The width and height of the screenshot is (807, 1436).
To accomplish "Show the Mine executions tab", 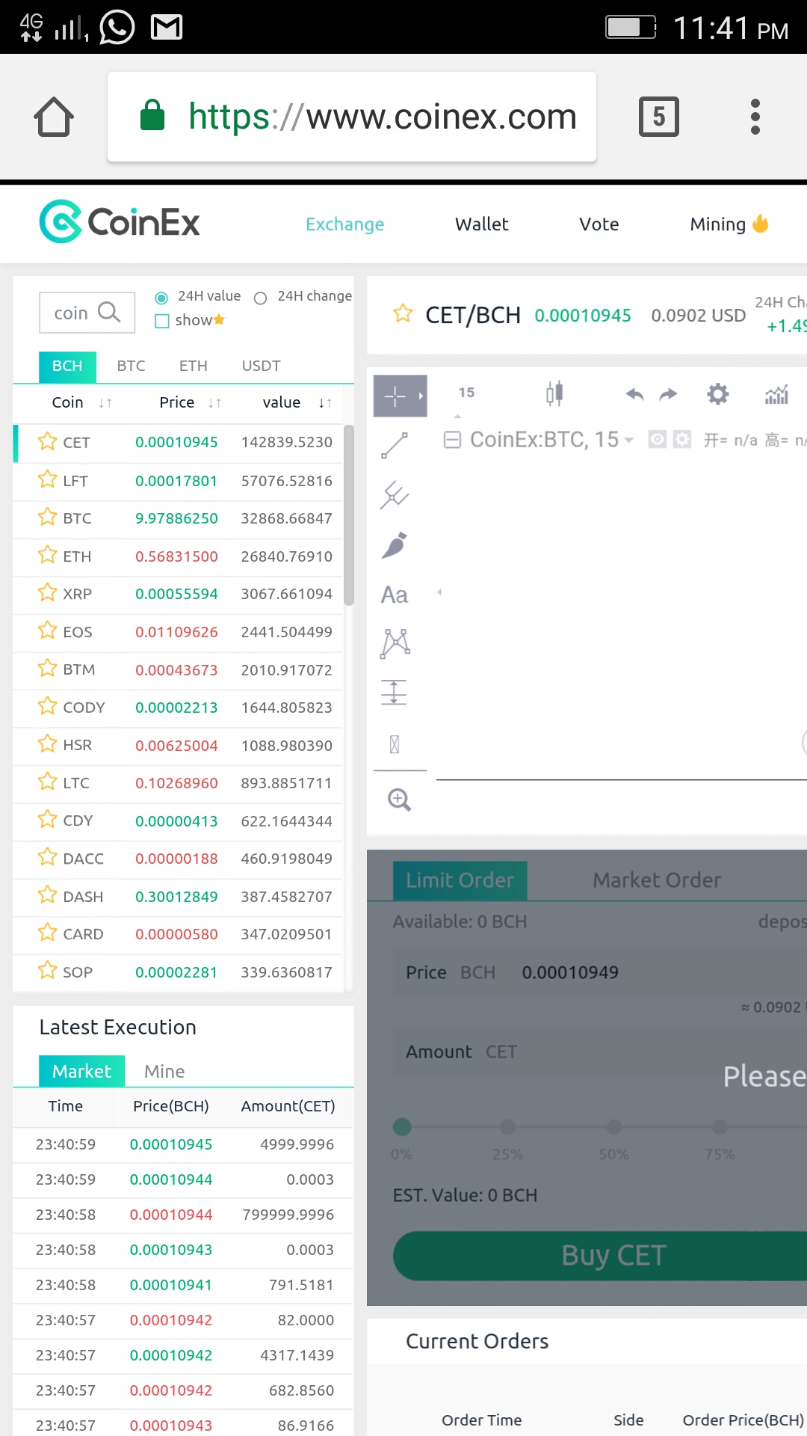I will click(164, 1072).
